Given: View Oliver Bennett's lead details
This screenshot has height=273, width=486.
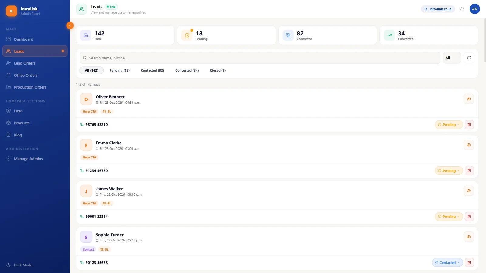Looking at the screenshot, I should coord(469,99).
